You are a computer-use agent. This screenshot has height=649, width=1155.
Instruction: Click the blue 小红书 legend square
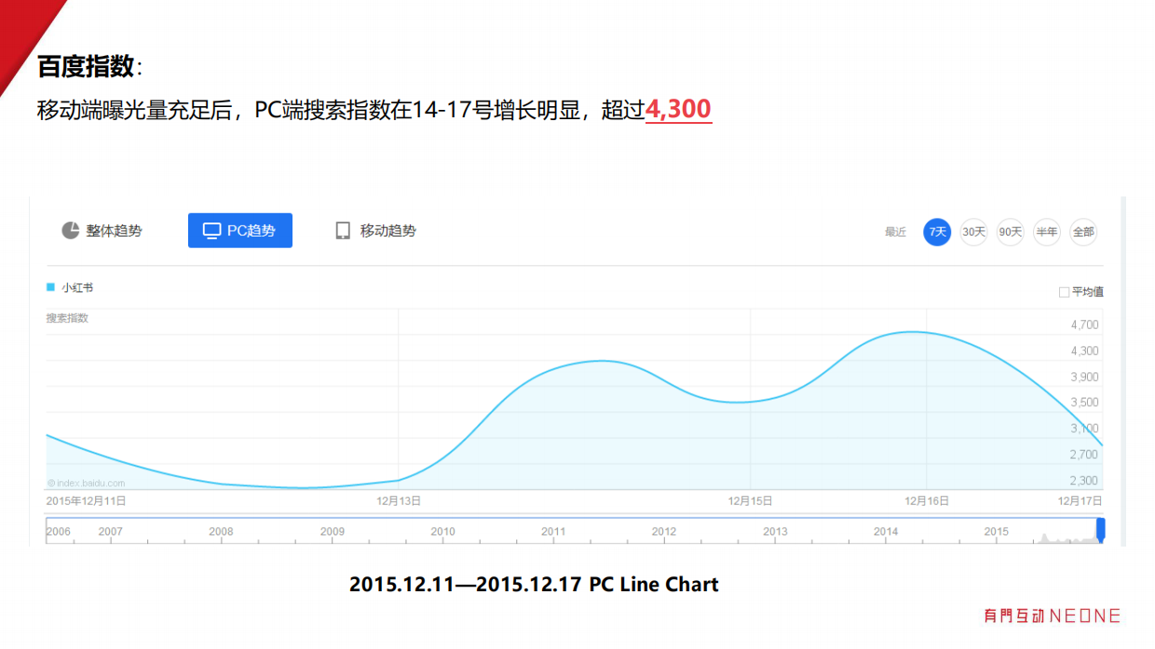click(51, 288)
